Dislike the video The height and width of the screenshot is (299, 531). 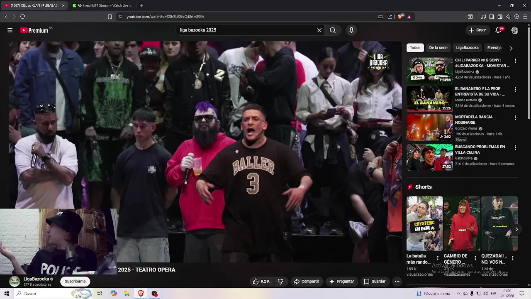tap(280, 282)
